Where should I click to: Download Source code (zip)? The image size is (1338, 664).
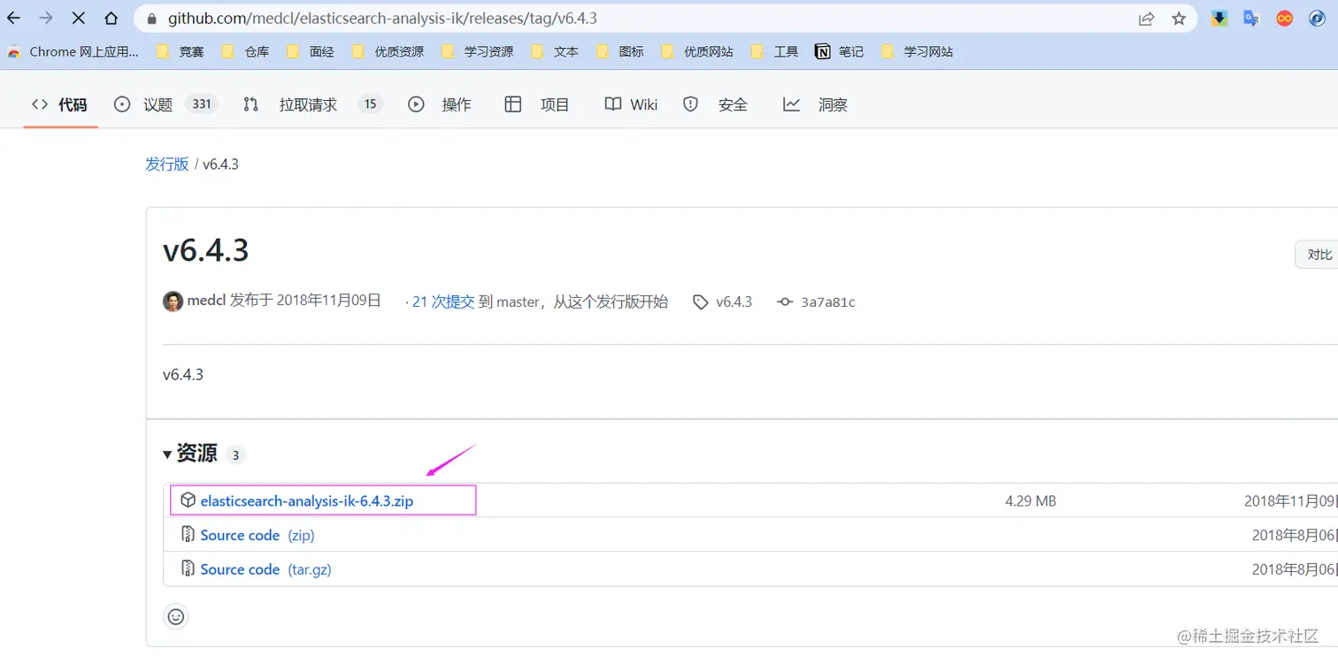(x=258, y=536)
